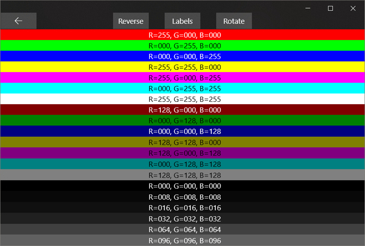Select the dark gray R=064 color bar

click(182, 229)
